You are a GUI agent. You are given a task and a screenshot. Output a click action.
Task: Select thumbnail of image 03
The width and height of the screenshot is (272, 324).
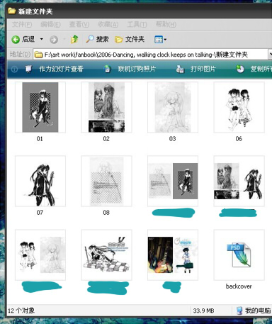tap(173, 107)
